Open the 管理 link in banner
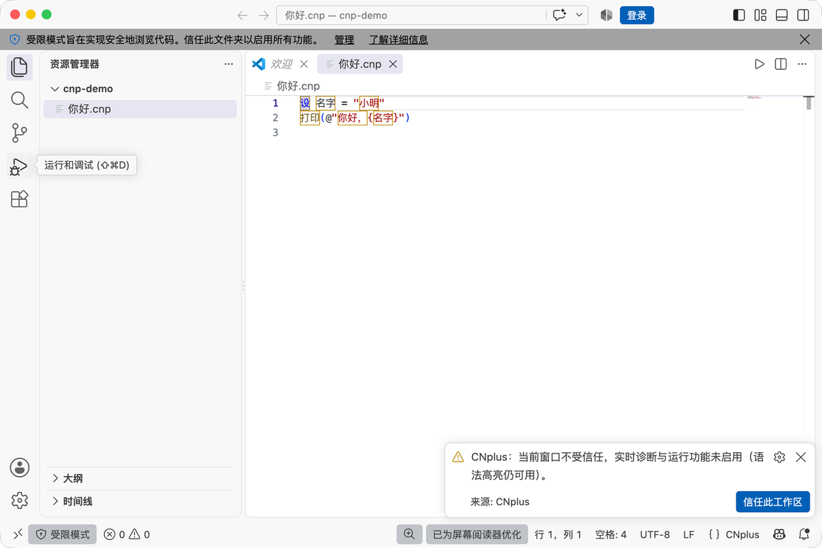 [345, 40]
